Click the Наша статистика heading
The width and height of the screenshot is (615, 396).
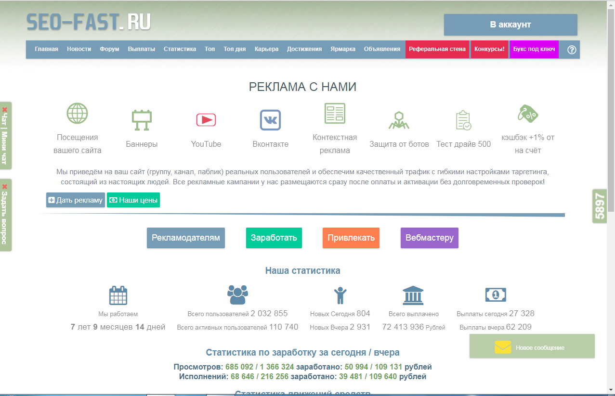tap(302, 270)
